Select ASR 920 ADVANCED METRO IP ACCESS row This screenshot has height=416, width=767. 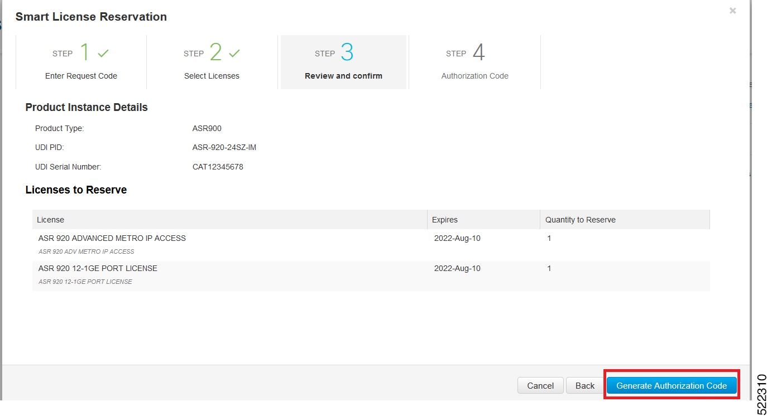pos(371,245)
